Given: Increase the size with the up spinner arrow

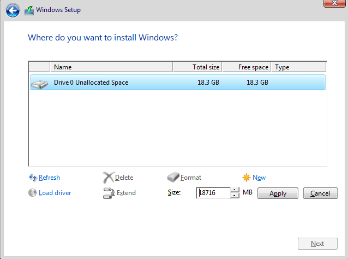Looking at the screenshot, I should click(235, 190).
